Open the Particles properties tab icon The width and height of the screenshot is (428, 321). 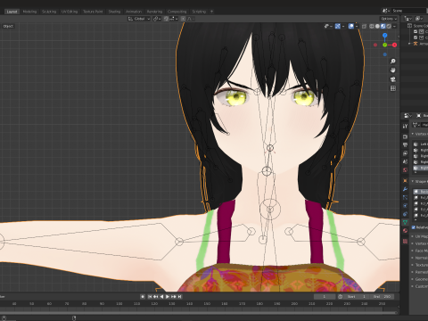(405, 197)
